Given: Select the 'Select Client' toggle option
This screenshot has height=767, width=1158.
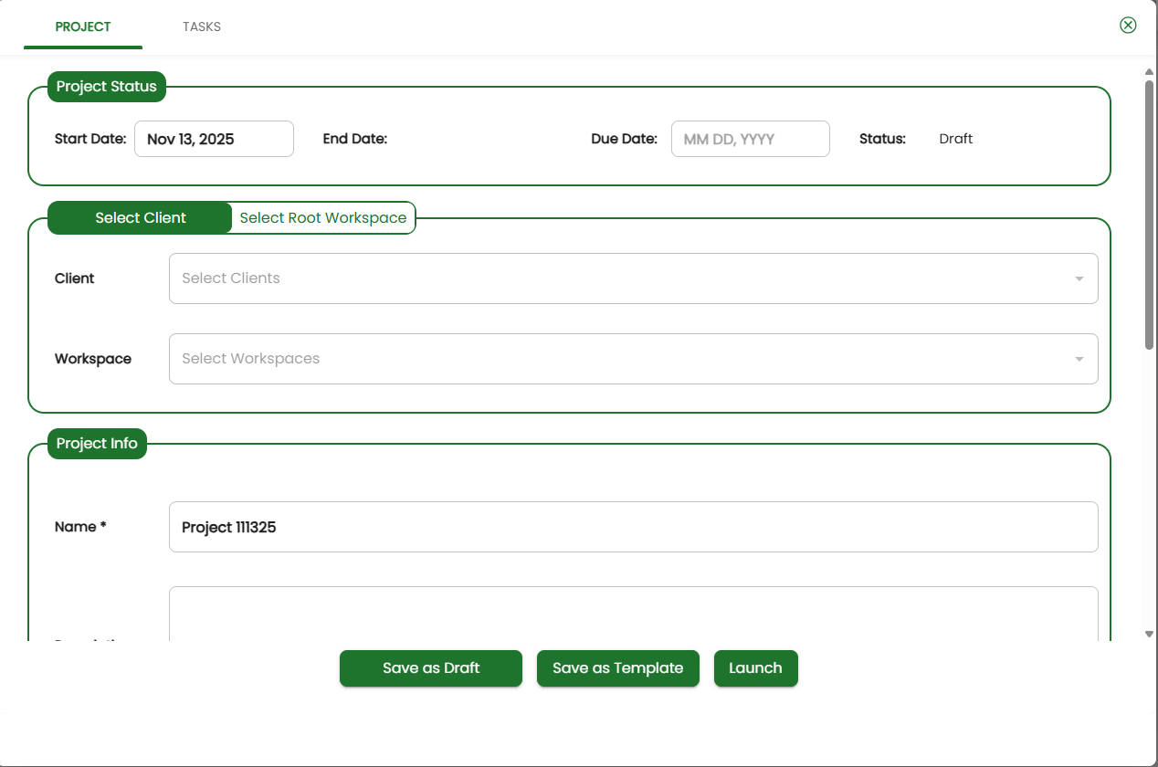Looking at the screenshot, I should [x=141, y=218].
